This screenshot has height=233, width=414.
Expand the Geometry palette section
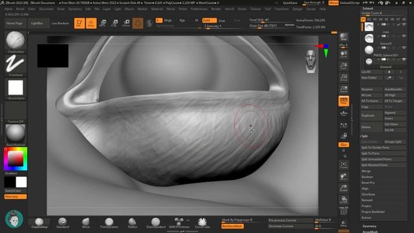[x=369, y=226]
